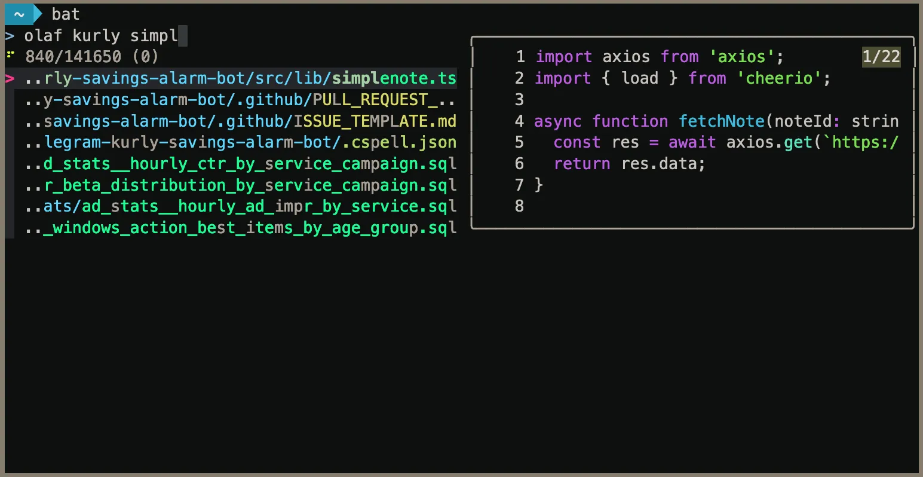Select the PULL_REQUEST_ file result
This screenshot has width=923, height=477.
241,100
